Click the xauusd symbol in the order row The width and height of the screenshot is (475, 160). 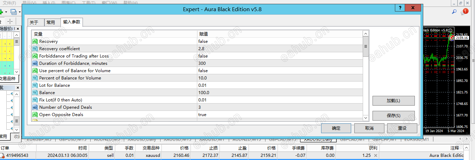pos(153,155)
